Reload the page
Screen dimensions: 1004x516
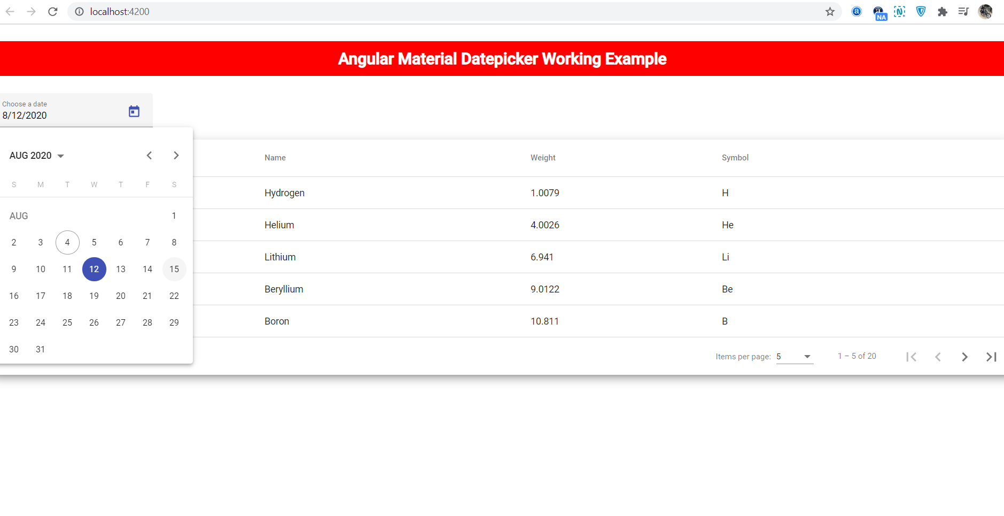click(52, 11)
